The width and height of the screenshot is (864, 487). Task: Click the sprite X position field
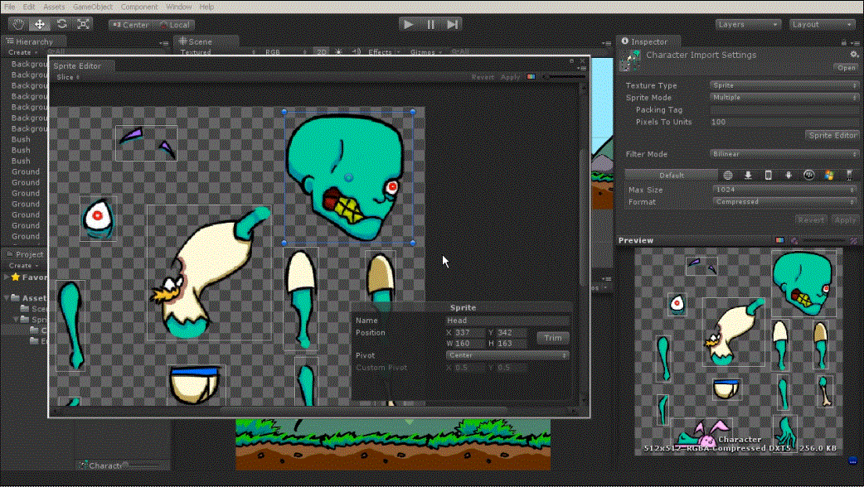click(x=468, y=332)
